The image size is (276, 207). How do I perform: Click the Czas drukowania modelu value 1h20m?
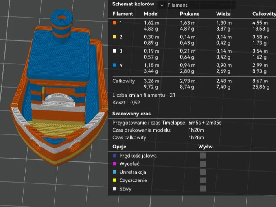pos(196,130)
